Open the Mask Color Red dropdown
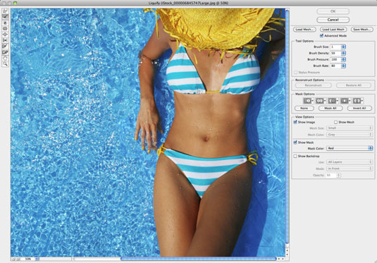Image resolution: width=377 pixels, height=263 pixels. [x=350, y=148]
